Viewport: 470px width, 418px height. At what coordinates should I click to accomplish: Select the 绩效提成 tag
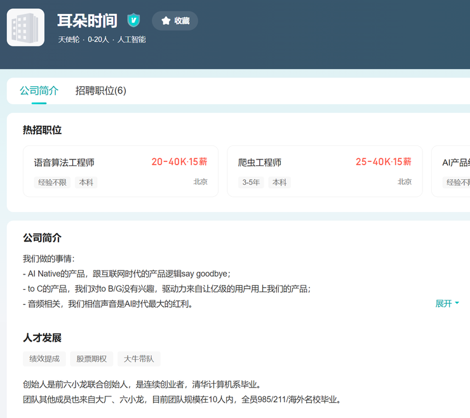tap(44, 359)
